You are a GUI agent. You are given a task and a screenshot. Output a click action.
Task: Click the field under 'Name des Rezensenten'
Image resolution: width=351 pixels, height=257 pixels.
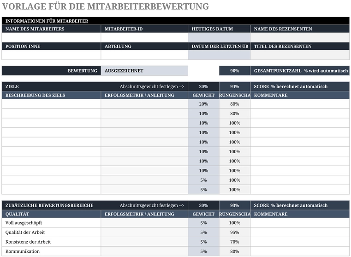pos(300,38)
